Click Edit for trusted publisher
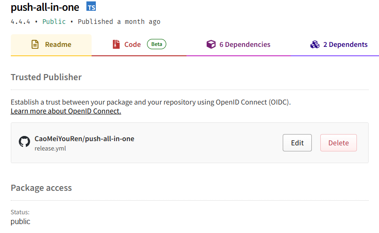 pos(297,143)
